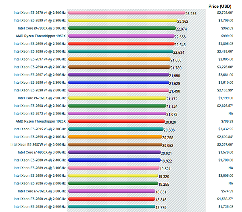Open Intel Xeon E5-2695 v3 @ 2.30GHz
Screen dimensions: 242x212
[x=40, y=129]
